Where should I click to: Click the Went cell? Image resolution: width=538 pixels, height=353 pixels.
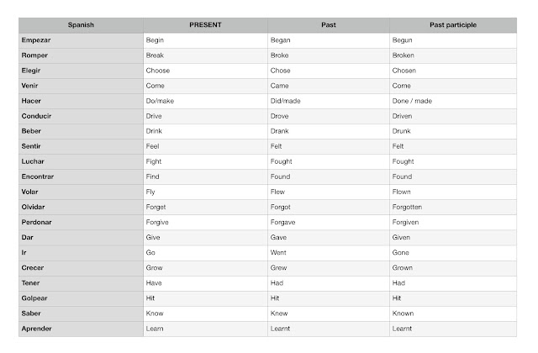tap(329, 253)
